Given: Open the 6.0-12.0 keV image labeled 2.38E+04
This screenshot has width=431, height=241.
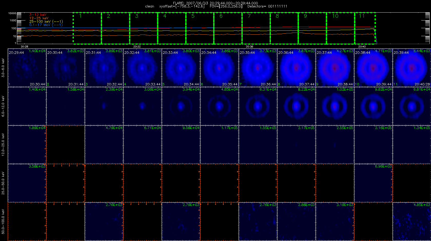Looking at the screenshot, I should pyautogui.click(x=104, y=106).
